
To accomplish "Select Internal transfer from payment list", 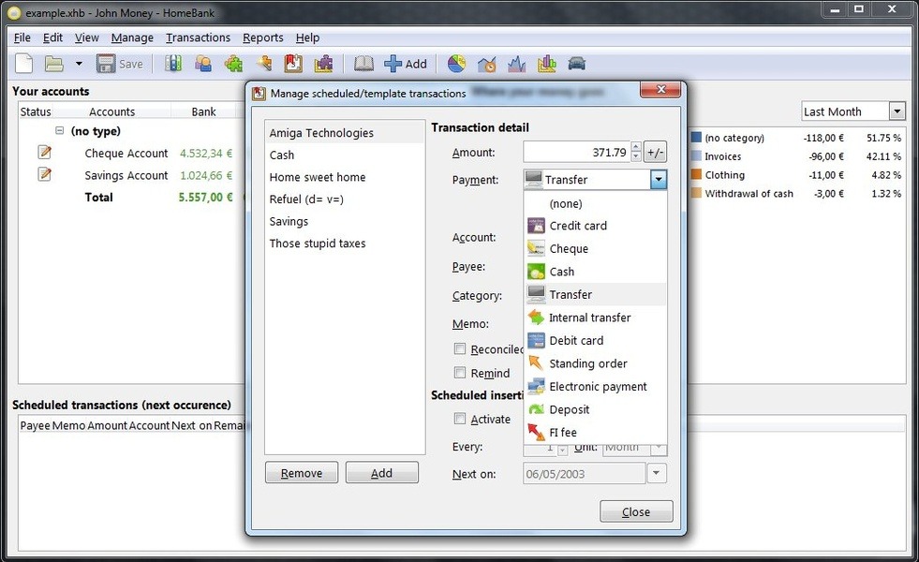I will tap(589, 318).
